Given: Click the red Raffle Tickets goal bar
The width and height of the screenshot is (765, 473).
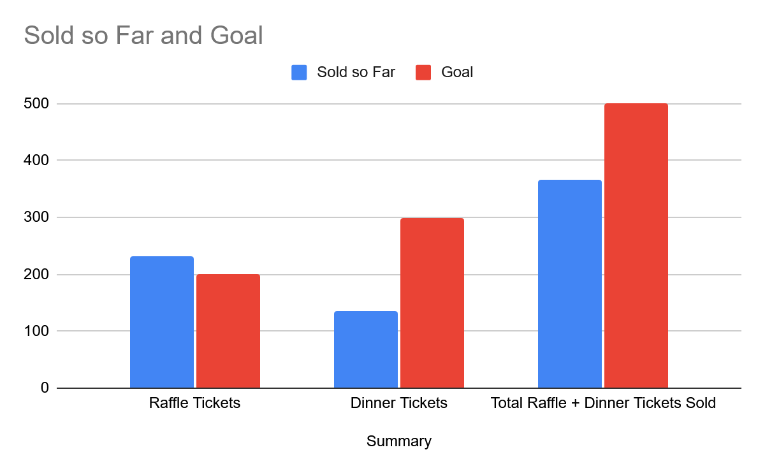Looking at the screenshot, I should tap(228, 331).
